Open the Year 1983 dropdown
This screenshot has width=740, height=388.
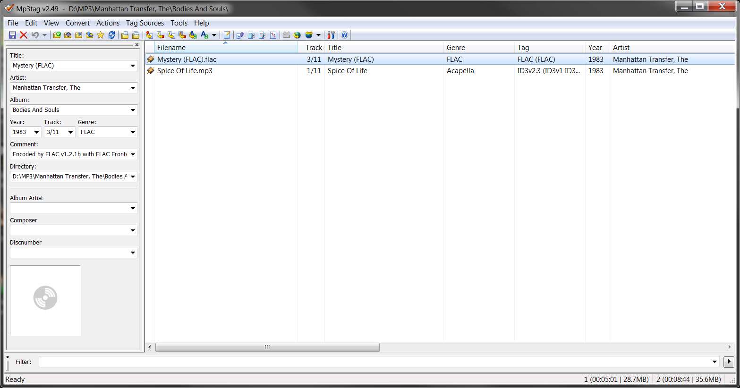[x=36, y=132]
